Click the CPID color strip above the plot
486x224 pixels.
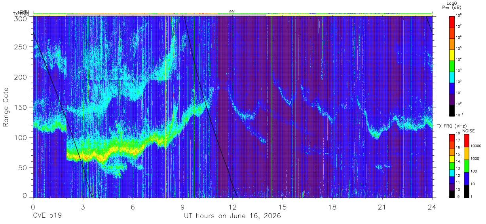(x=233, y=13)
